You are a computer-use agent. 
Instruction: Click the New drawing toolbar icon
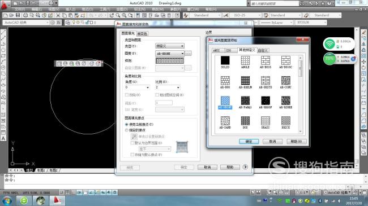coord(5,15)
